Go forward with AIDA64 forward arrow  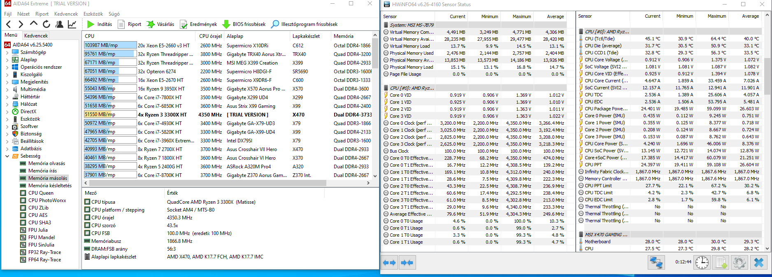click(x=21, y=24)
